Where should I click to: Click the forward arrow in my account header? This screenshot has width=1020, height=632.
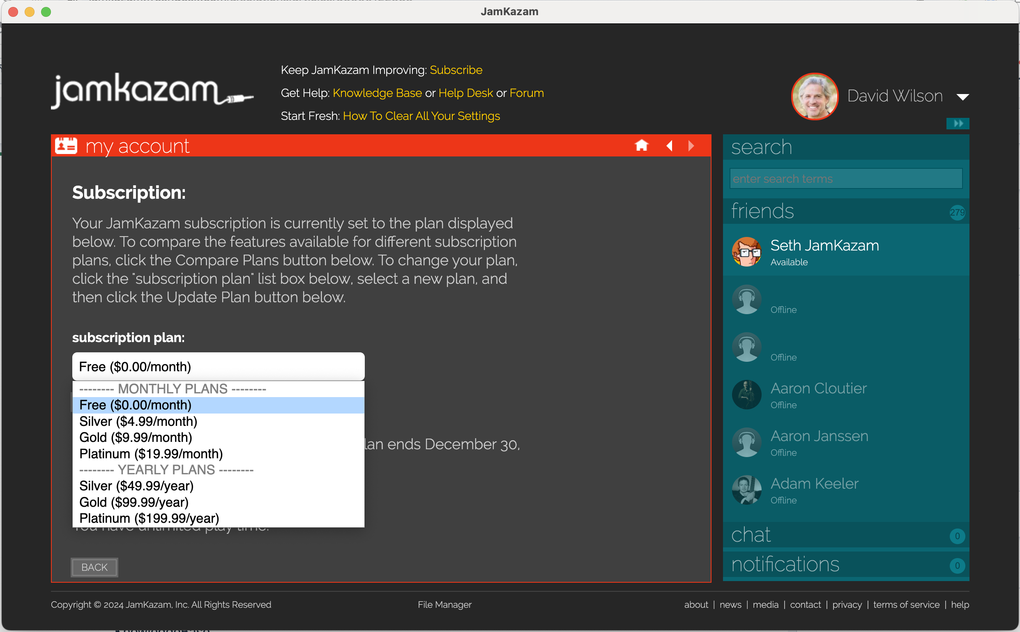[x=691, y=145]
